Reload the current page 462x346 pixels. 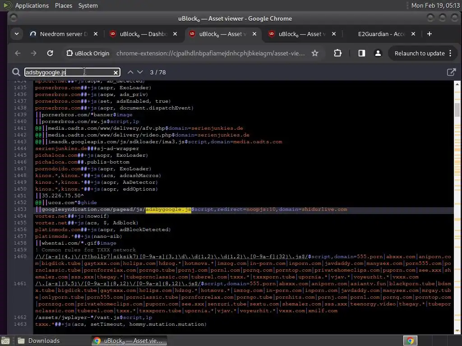click(50, 53)
